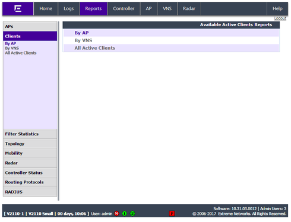Expand the Mobility section
Viewport: 291px width, 222px height.
30,153
